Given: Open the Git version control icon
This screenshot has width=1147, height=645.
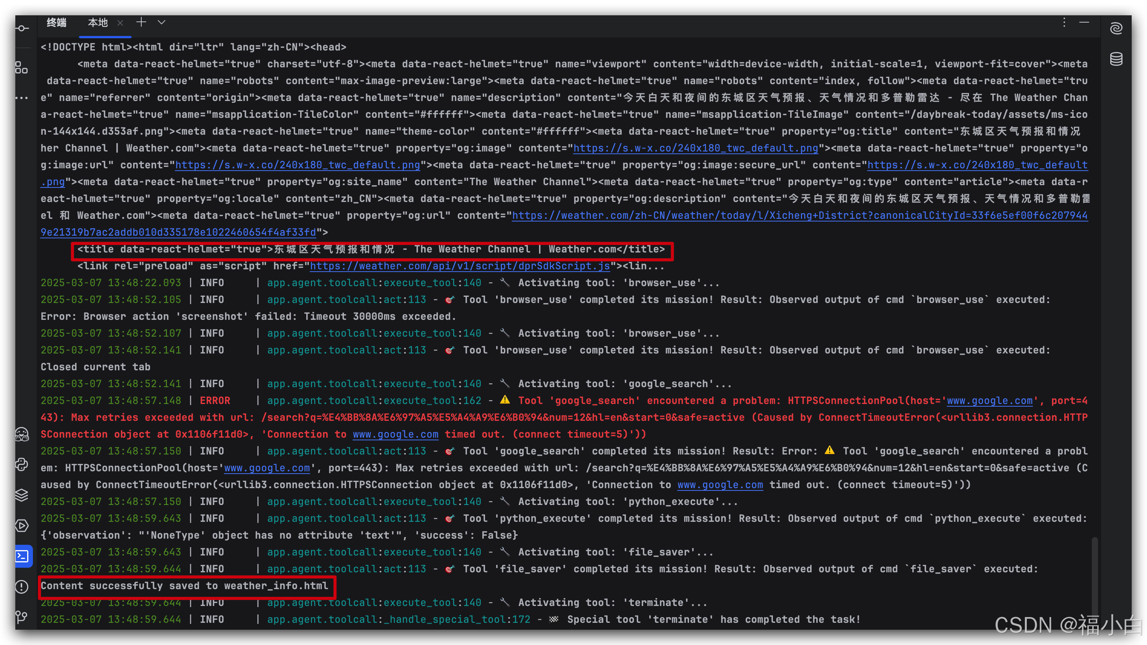Looking at the screenshot, I should tap(21, 617).
